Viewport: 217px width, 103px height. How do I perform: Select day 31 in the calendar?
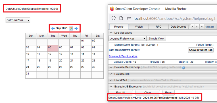(31, 75)
